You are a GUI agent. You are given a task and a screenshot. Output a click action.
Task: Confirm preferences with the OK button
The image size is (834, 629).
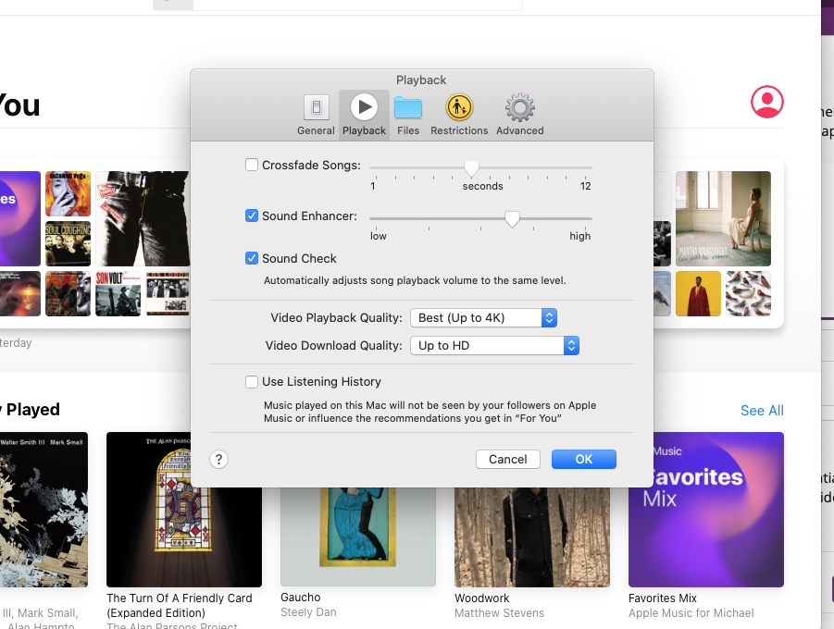click(x=583, y=460)
